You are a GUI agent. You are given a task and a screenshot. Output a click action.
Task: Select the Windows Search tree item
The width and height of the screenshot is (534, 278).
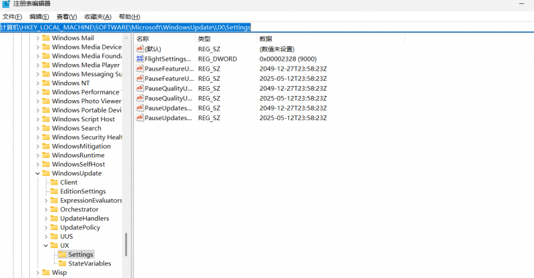76,128
